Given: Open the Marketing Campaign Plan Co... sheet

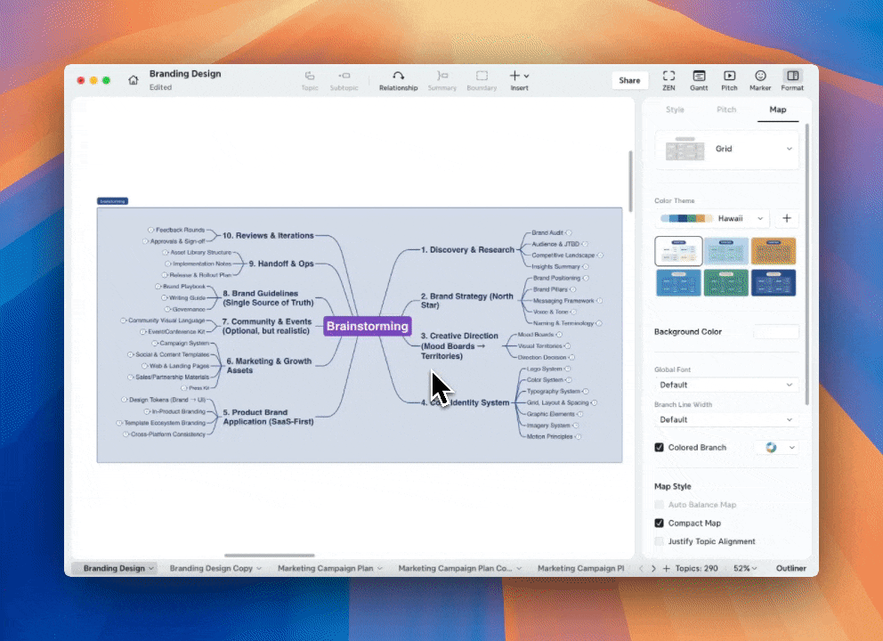Looking at the screenshot, I should click(455, 568).
